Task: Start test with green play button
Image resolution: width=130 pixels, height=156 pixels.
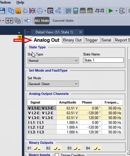Action: (111, 11)
